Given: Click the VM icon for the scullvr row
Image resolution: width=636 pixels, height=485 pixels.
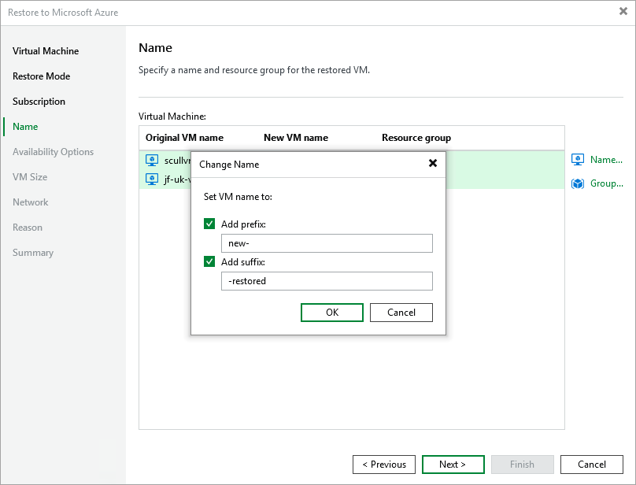Looking at the screenshot, I should point(152,161).
